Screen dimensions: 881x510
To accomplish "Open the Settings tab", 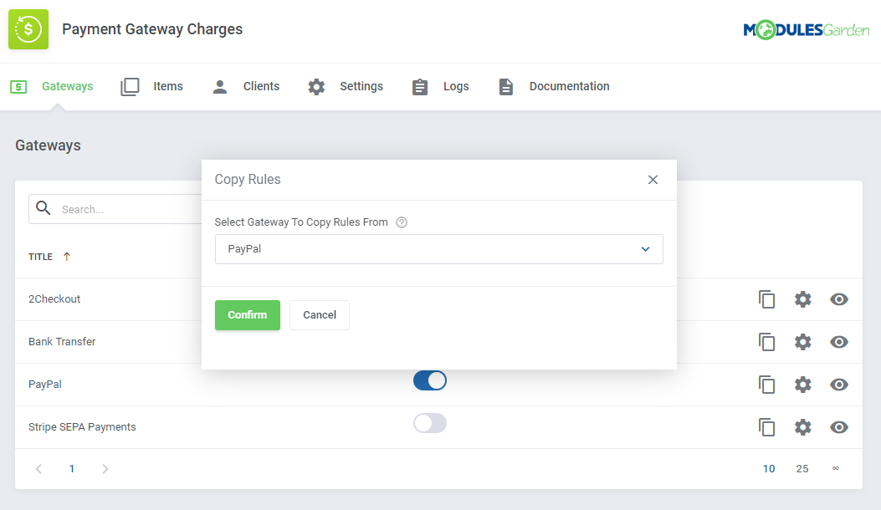I will coord(361,86).
